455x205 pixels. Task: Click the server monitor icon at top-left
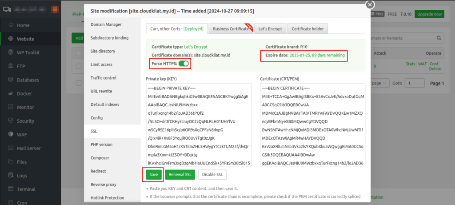7,9
